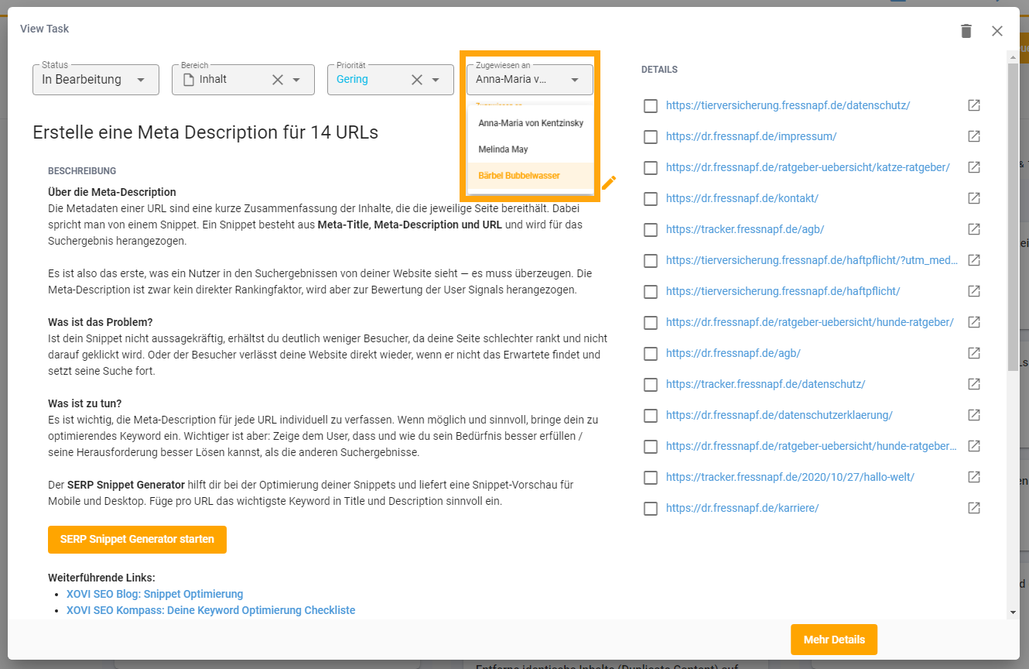Viewport: 1029px width, 669px height.
Task: Check dr.fressnapf.de/impressum checkbox
Action: (651, 137)
